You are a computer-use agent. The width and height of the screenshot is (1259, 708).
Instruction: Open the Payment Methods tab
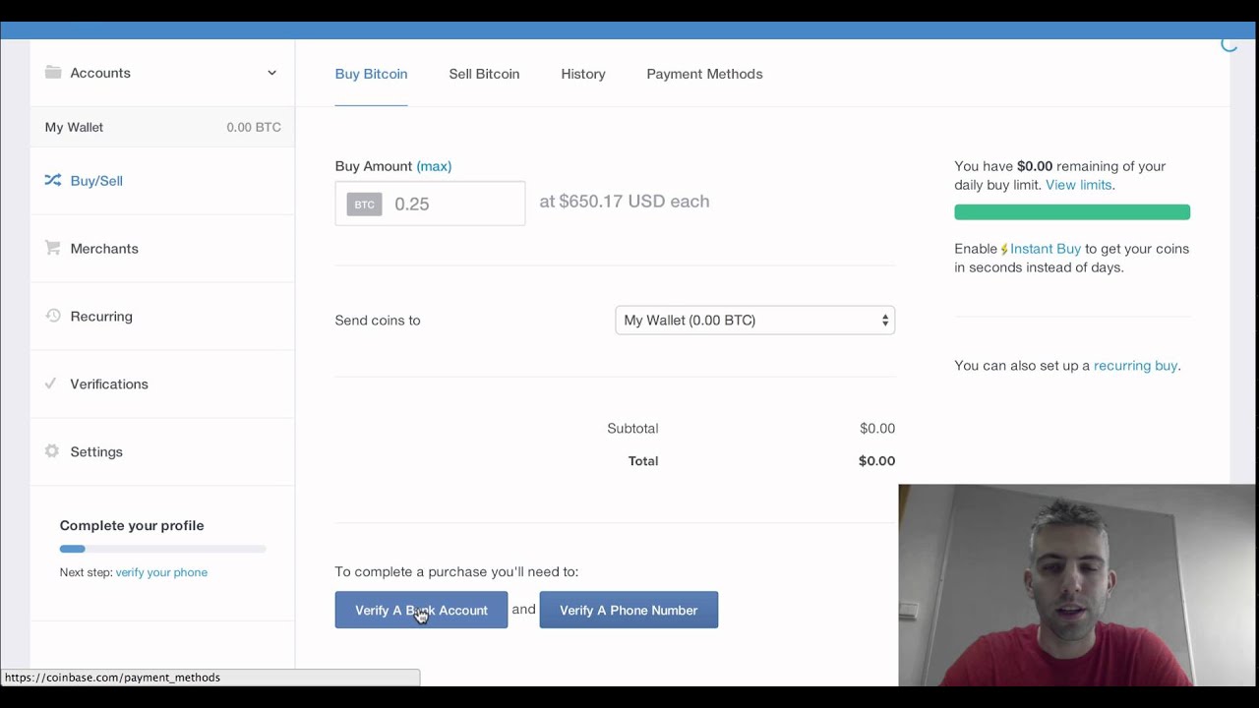[704, 74]
